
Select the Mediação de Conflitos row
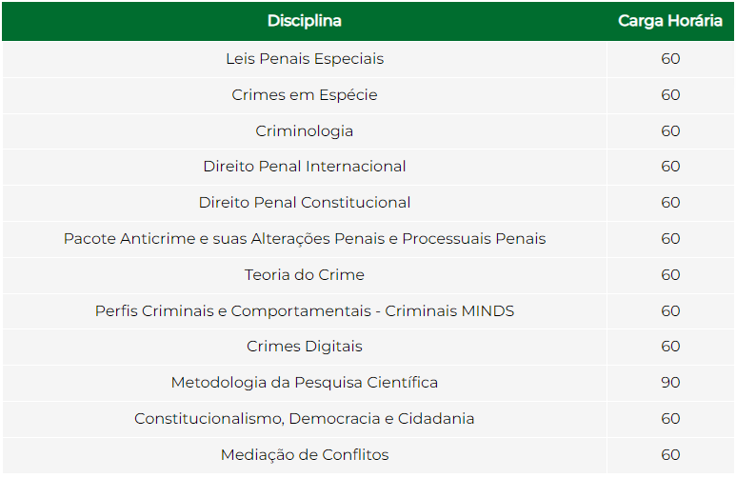click(x=368, y=455)
